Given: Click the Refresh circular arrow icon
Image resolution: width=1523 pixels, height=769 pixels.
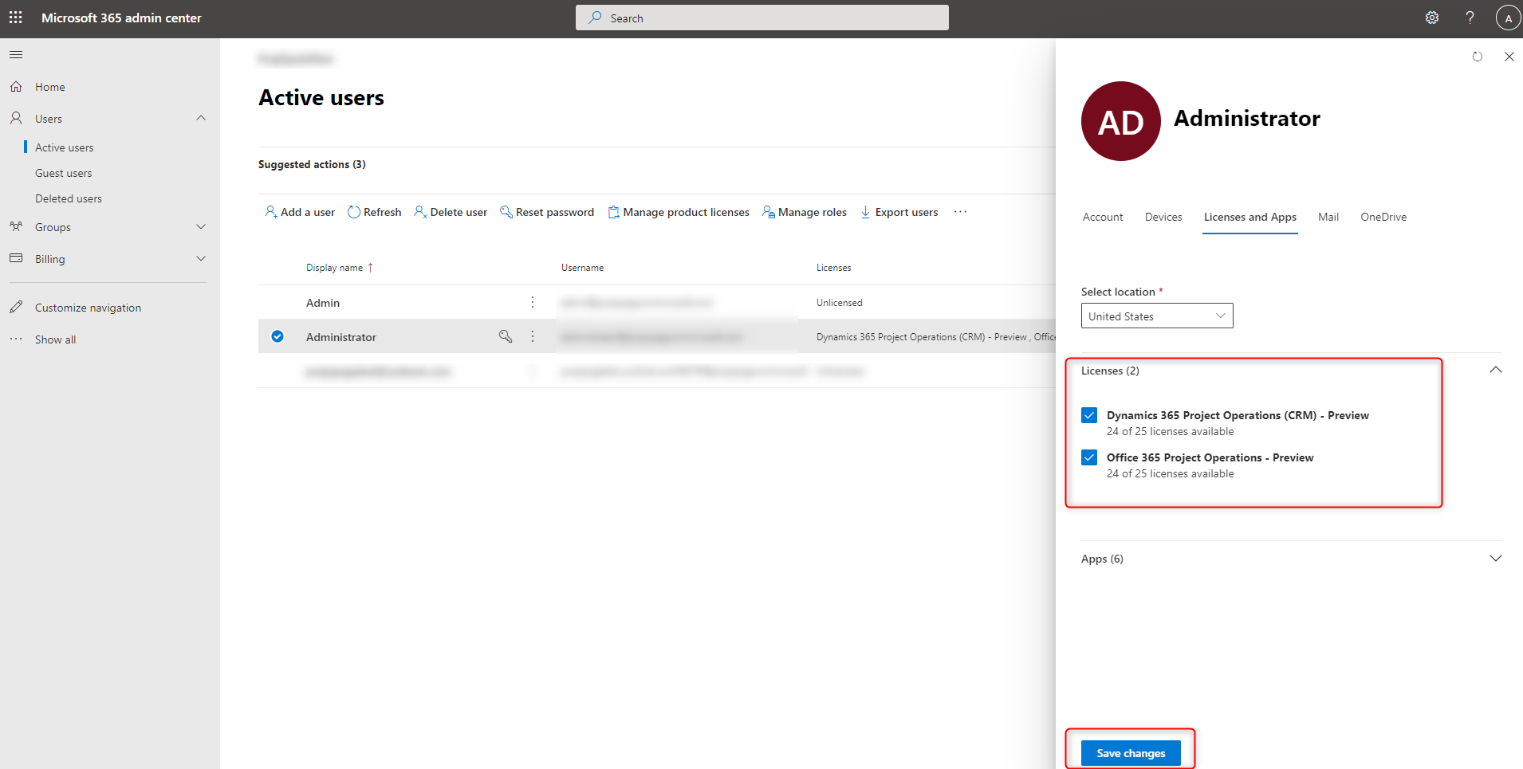Looking at the screenshot, I should 354,212.
